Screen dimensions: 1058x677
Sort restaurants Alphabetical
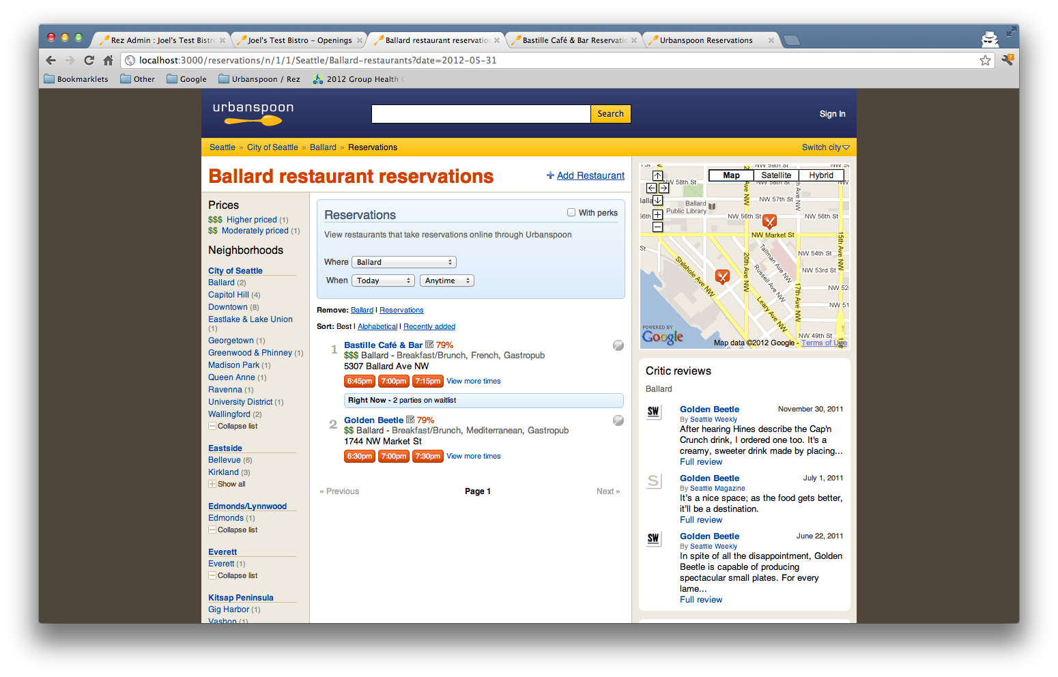[377, 327]
